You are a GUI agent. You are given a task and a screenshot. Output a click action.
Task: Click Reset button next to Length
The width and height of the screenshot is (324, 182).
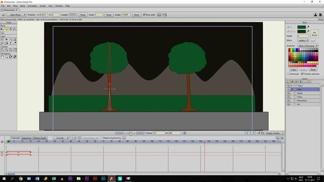point(83,15)
